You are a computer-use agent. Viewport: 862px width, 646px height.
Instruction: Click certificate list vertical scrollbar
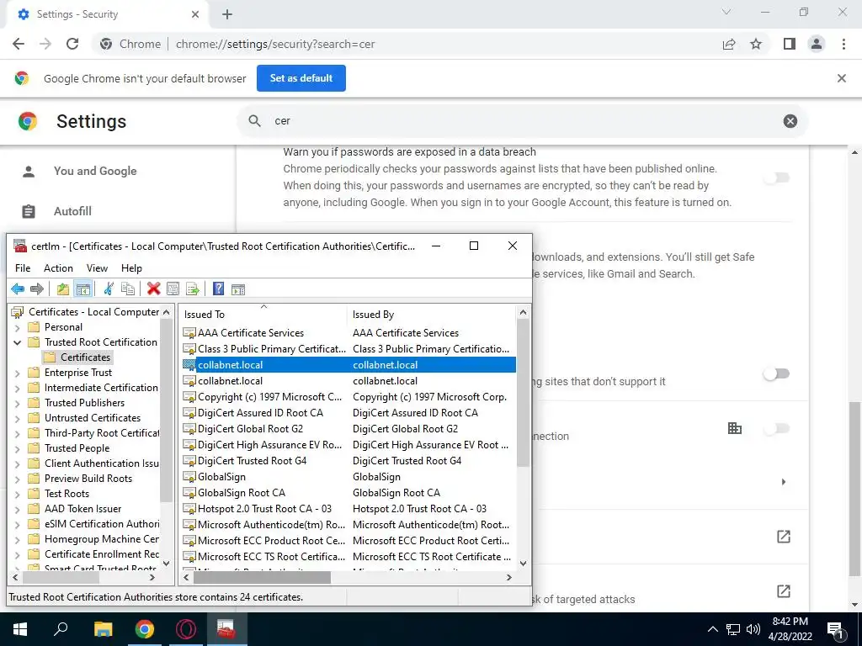click(523, 393)
